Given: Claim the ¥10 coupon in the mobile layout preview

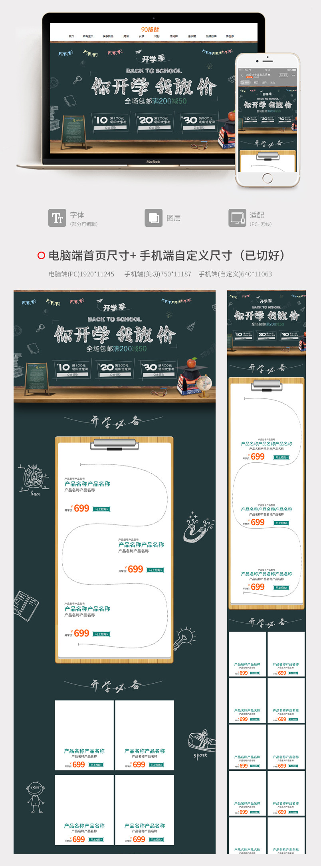Looking at the screenshot, I should click(x=243, y=338).
